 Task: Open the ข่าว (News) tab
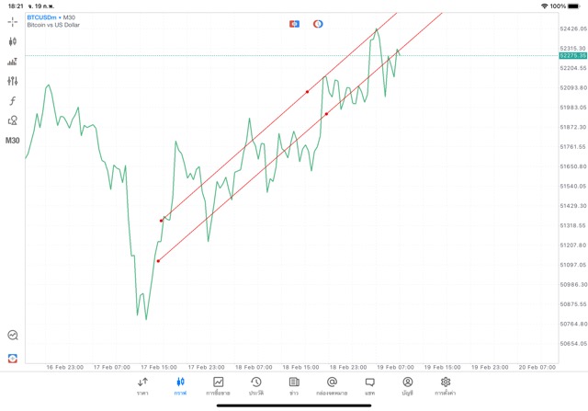294,386
